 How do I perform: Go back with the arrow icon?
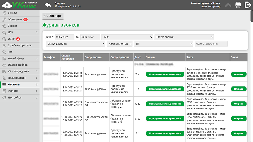48,5
